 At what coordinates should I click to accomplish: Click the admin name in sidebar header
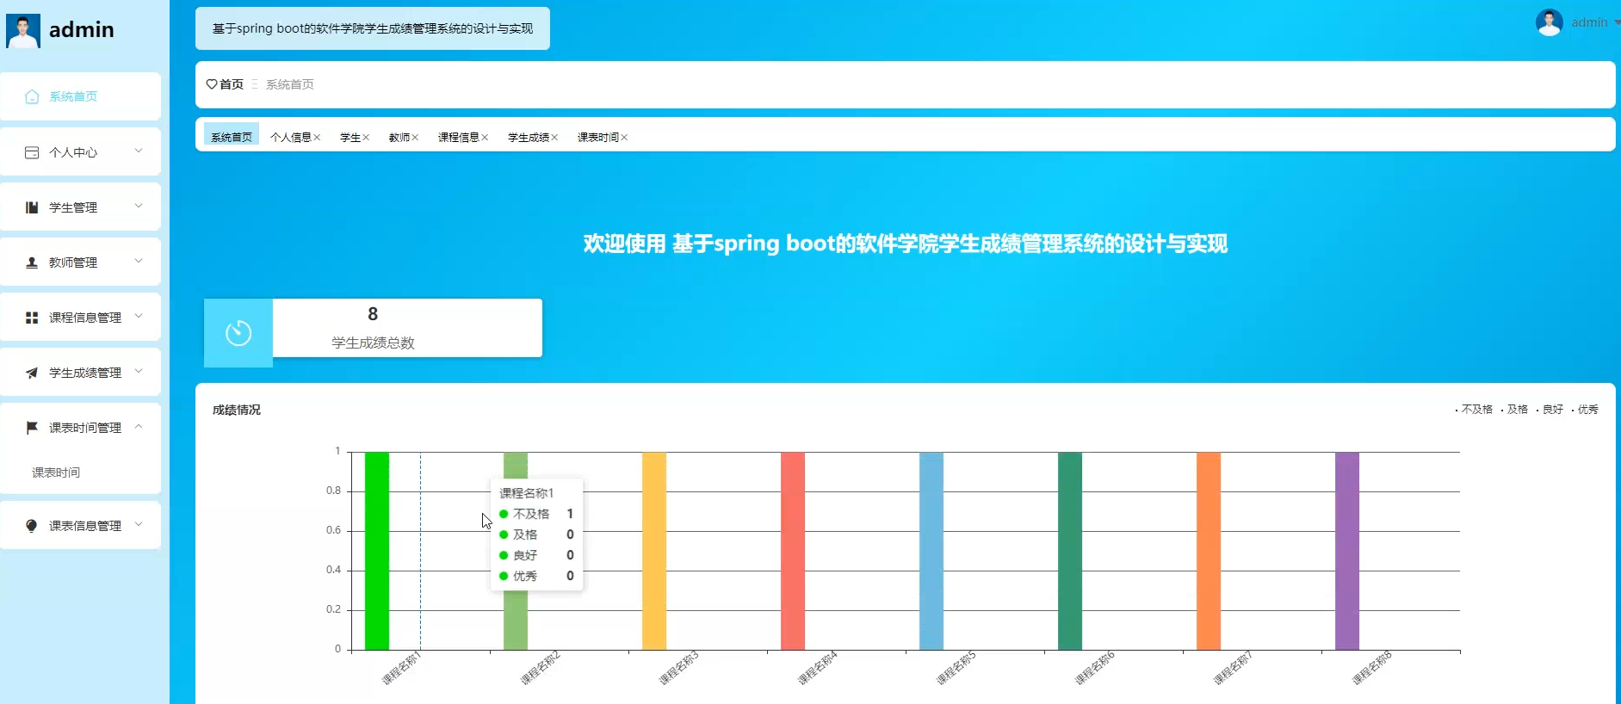[82, 30]
